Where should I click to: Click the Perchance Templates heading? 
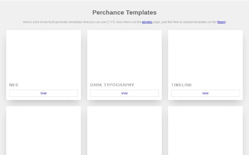point(124,13)
